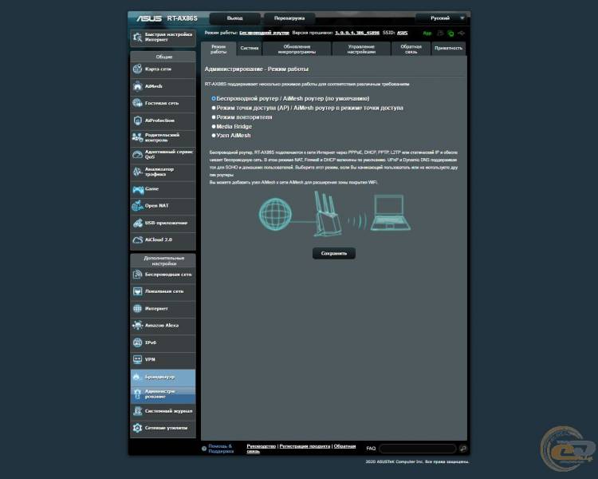The width and height of the screenshot is (598, 479).
Task: Select Режим повторителя mode
Action: pyautogui.click(x=214, y=117)
